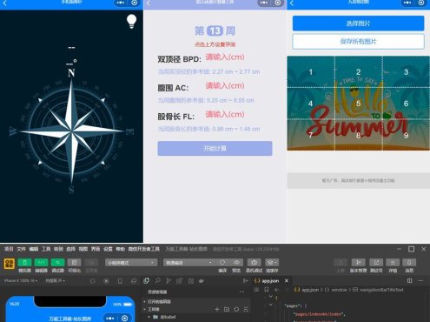This screenshot has height=322, width=430.
Task: Click the 编译 refresh icon
Action: click(x=222, y=263)
